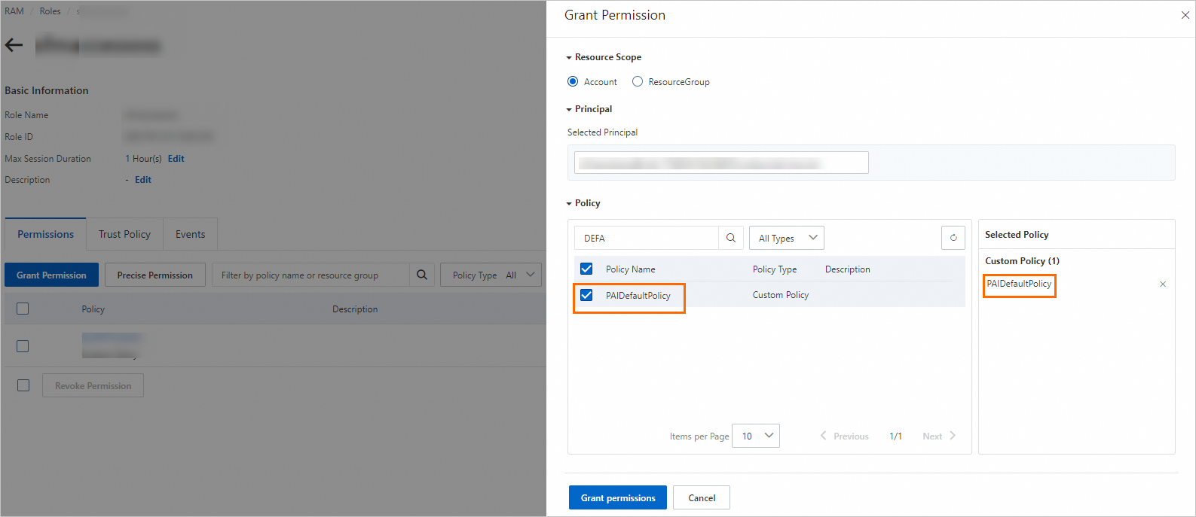Click the blue Grant Permission button
Viewport: 1196px width, 517px height.
point(51,275)
